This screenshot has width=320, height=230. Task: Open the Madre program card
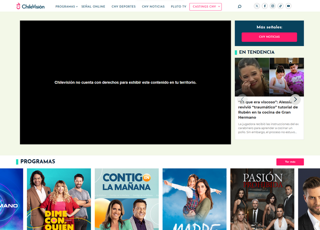click(x=195, y=199)
